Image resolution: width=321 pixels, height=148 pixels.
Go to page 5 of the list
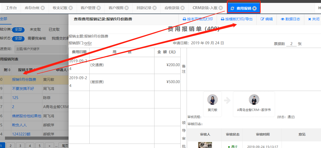point(39,146)
